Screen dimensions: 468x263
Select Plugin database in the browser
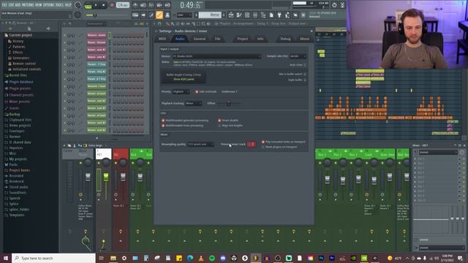pyautogui.click(x=21, y=82)
